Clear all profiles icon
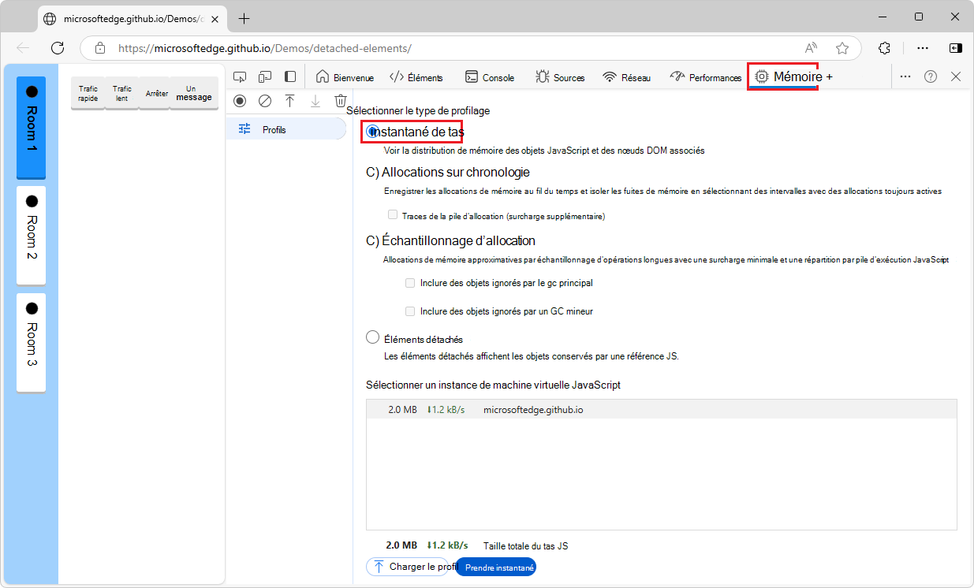The width and height of the screenshot is (974, 588). pyautogui.click(x=265, y=101)
